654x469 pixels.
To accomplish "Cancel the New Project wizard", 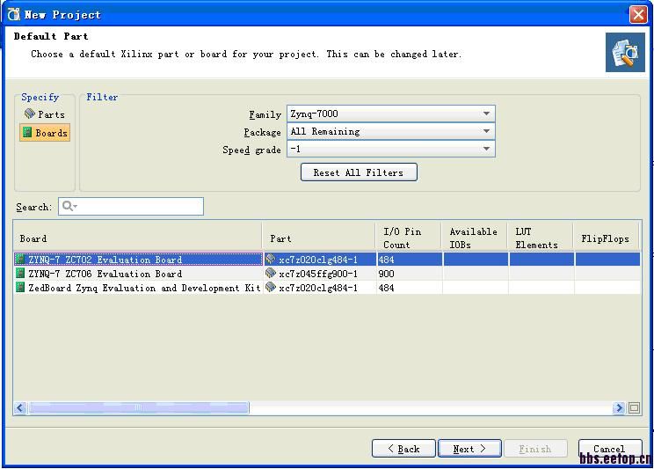I will (610, 449).
